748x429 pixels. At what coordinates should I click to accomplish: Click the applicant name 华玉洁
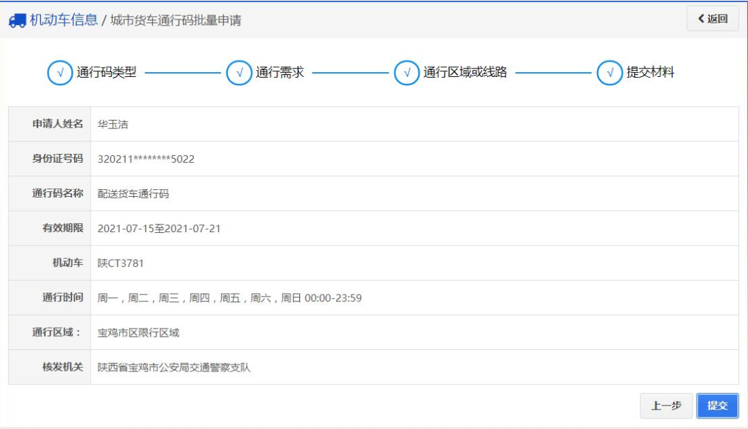point(113,124)
